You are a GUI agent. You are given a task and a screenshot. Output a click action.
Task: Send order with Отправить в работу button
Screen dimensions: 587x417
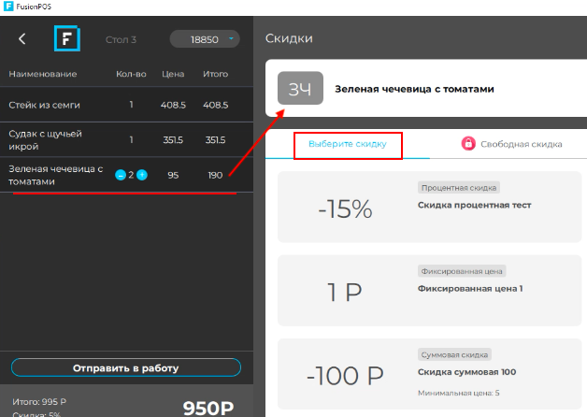(x=126, y=367)
